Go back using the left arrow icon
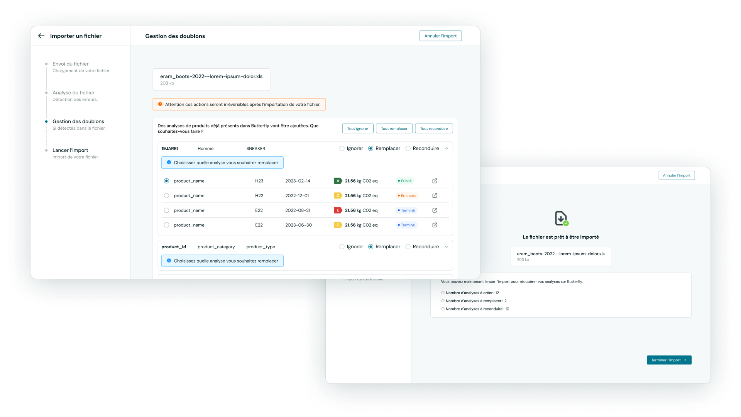Image resolution: width=741 pixels, height=417 pixels. [x=41, y=36]
